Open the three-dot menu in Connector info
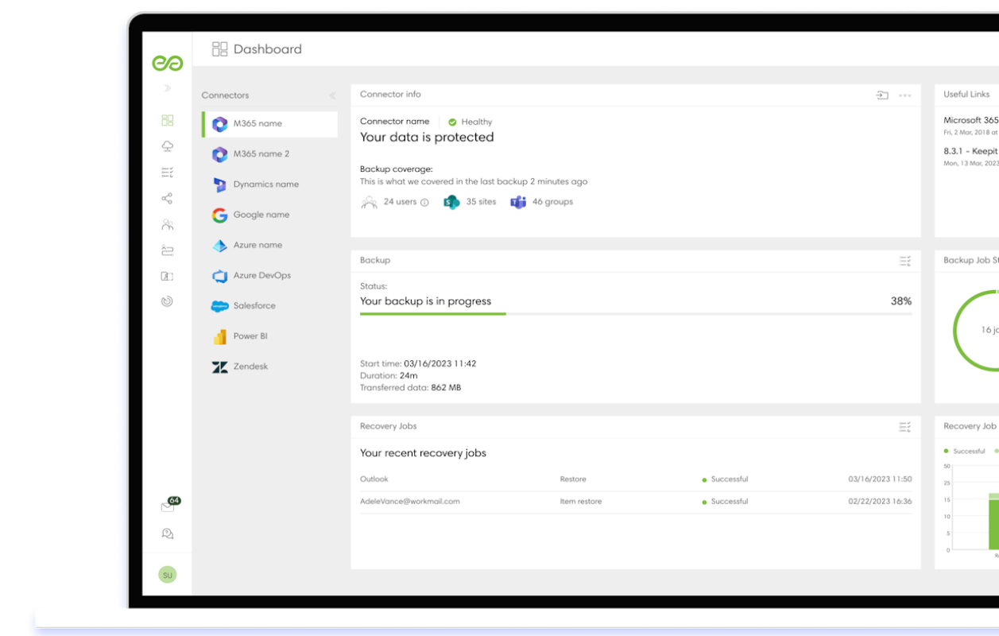 [x=905, y=95]
